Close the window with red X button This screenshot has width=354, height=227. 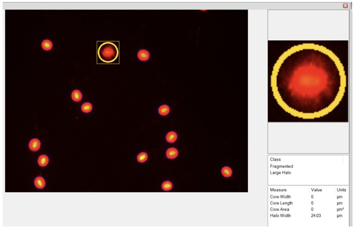click(345, 6)
